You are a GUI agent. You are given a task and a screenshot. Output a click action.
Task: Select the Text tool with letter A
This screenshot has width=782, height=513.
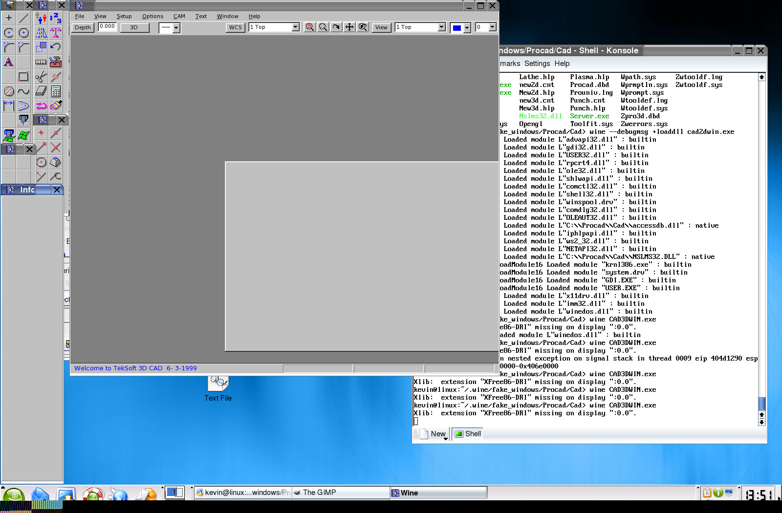click(x=9, y=62)
